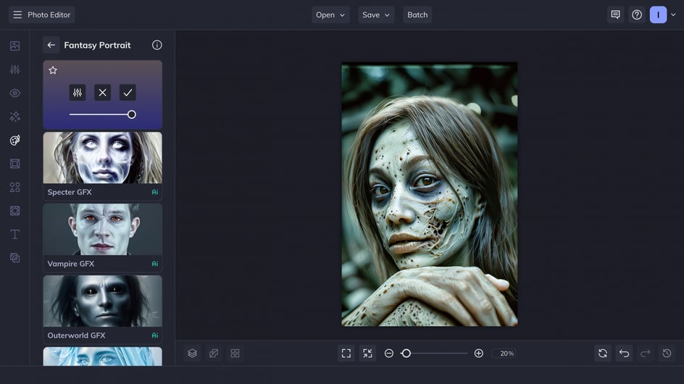Redo the last action
The height and width of the screenshot is (384, 684).
(646, 354)
